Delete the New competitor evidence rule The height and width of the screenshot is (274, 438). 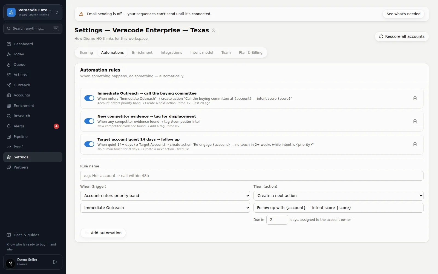(415, 121)
